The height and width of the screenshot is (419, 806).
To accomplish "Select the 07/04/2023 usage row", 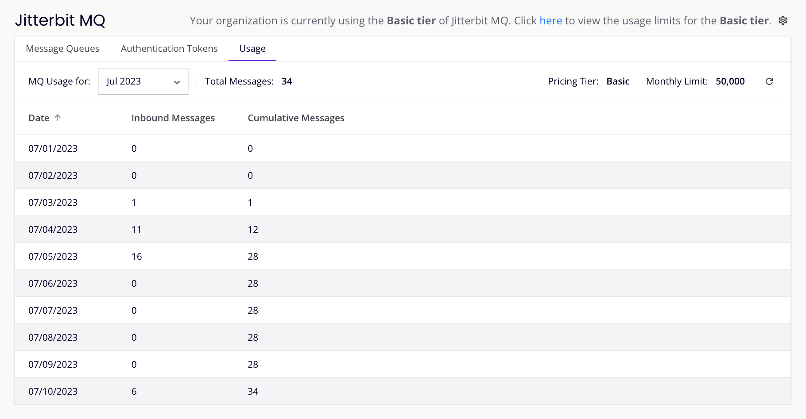I will 403,230.
